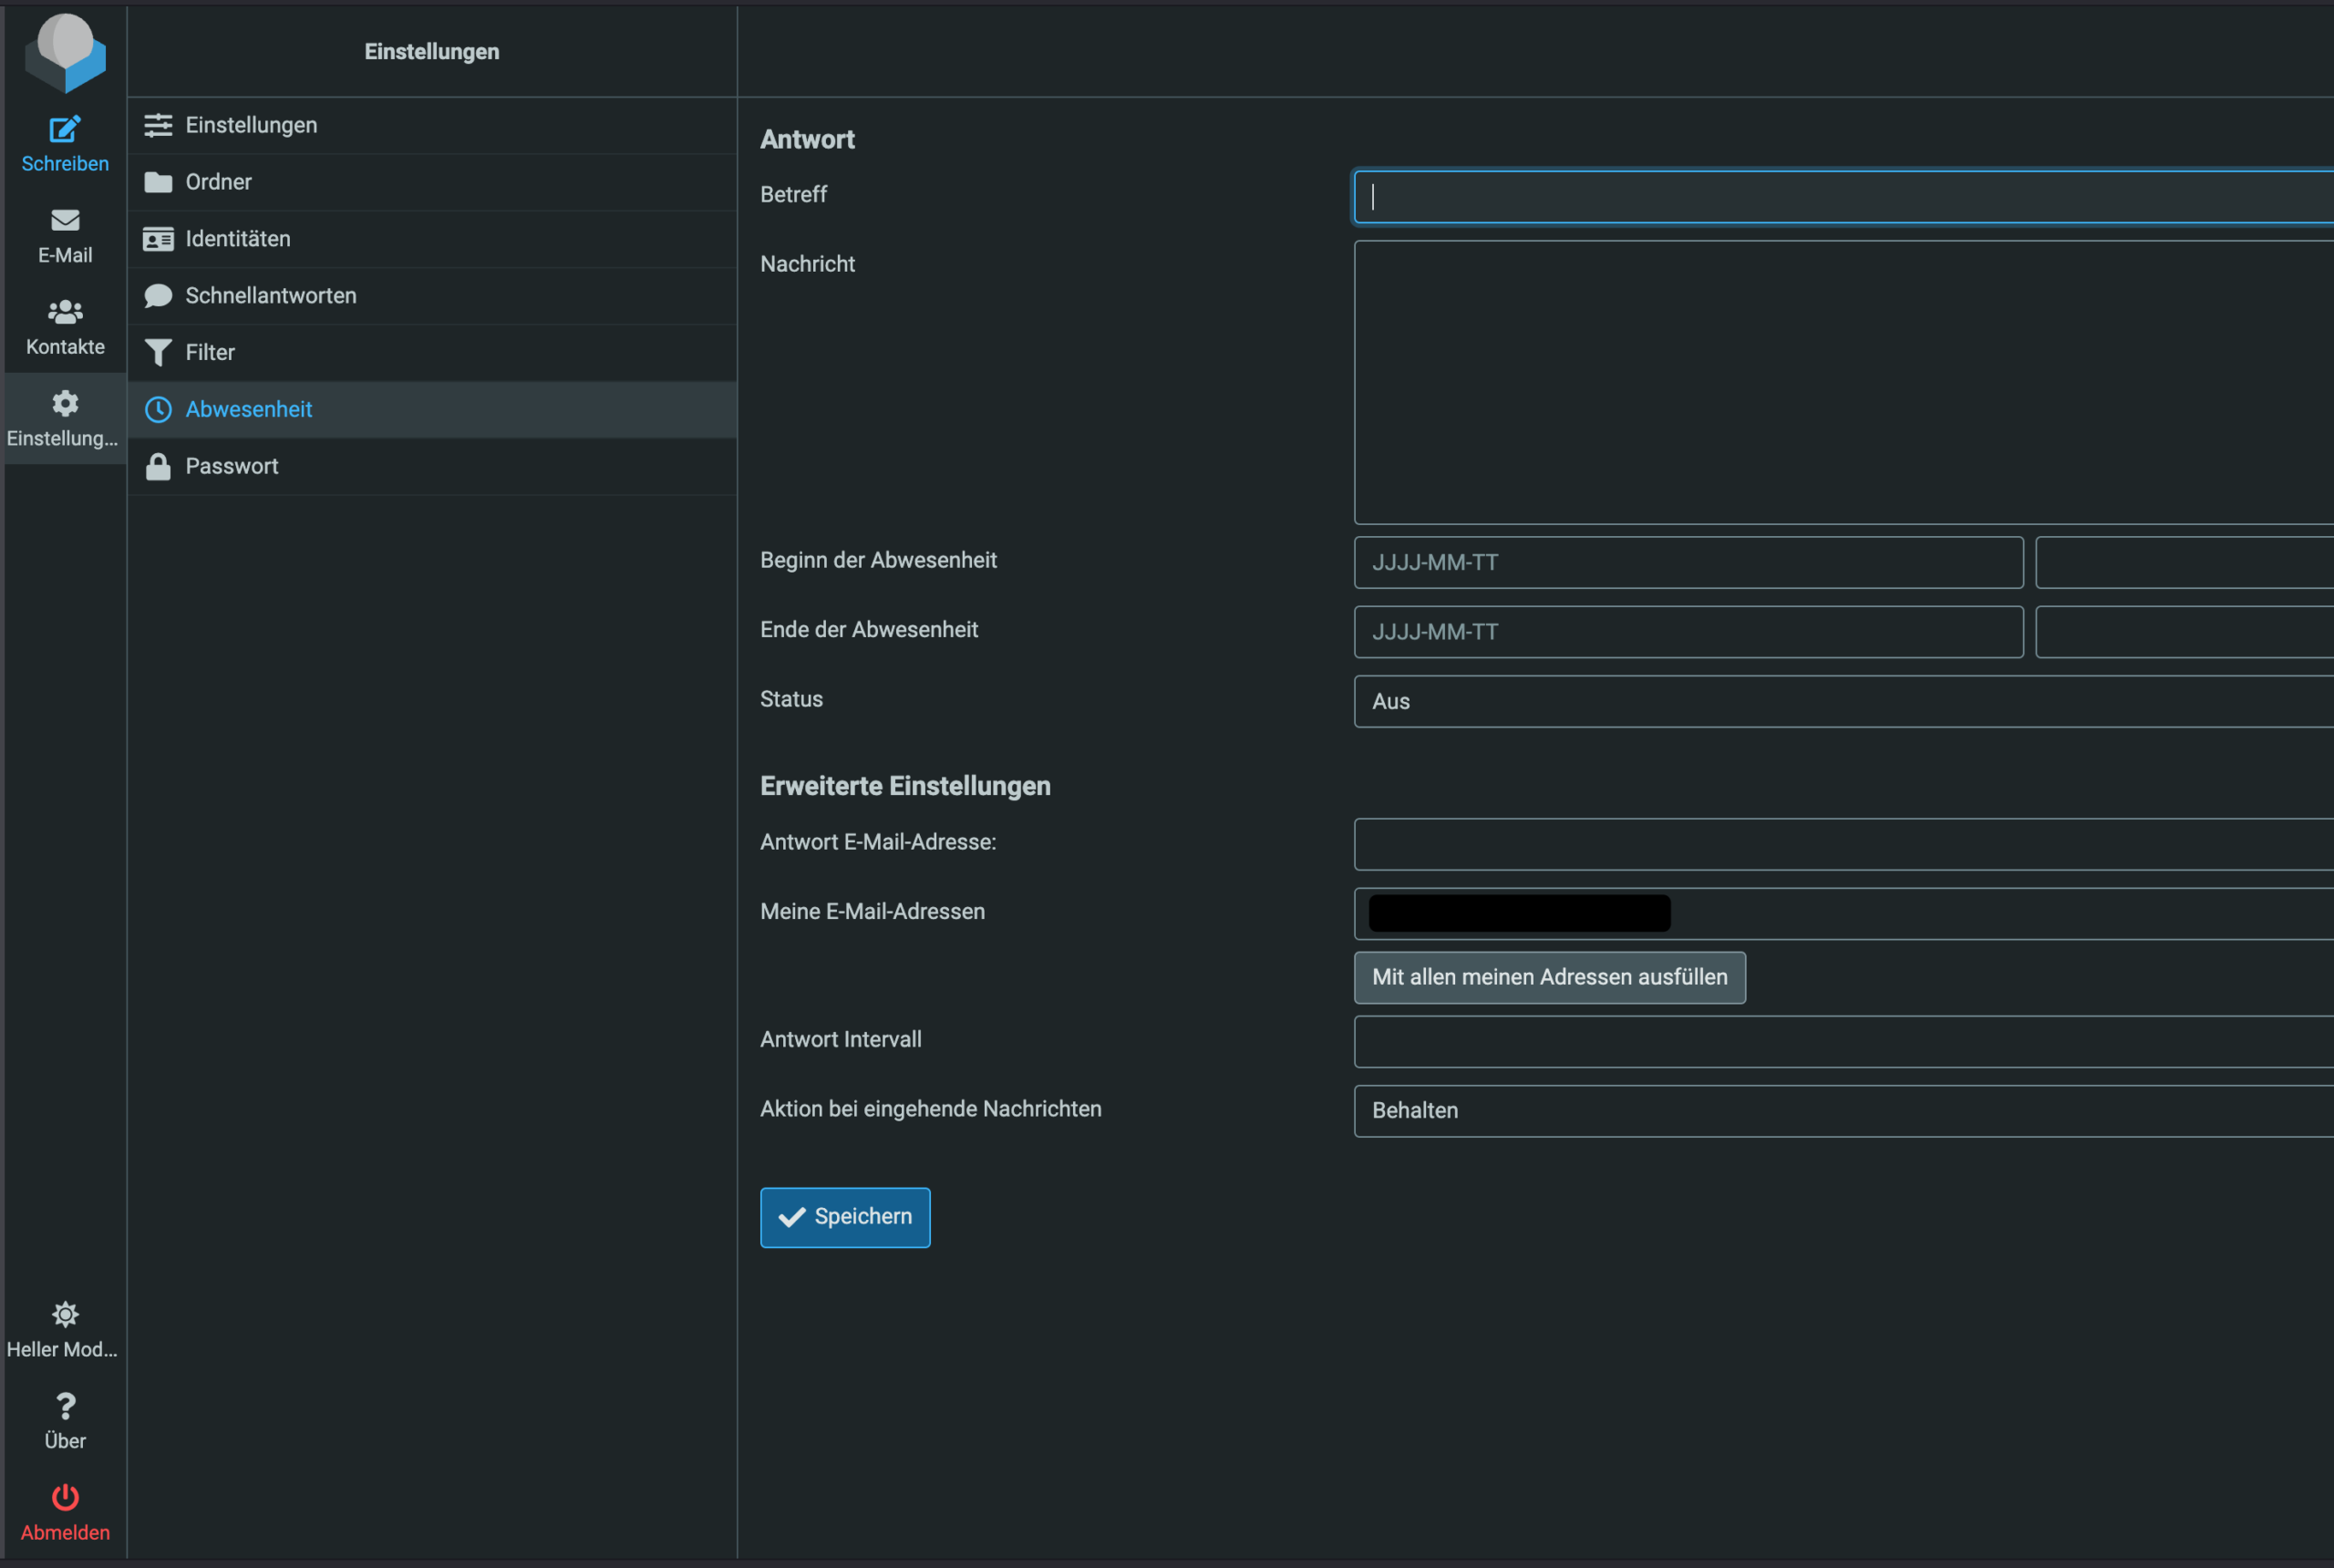The width and height of the screenshot is (2334, 1568).
Task: Select Identitäten in settings list
Action: click(x=238, y=239)
